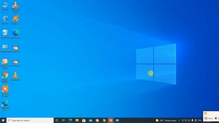Open Control Panel desktop icon
The width and height of the screenshot is (219, 123).
pyautogui.click(x=5, y=48)
